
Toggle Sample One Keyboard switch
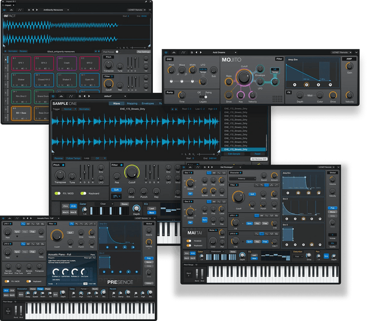point(83,193)
